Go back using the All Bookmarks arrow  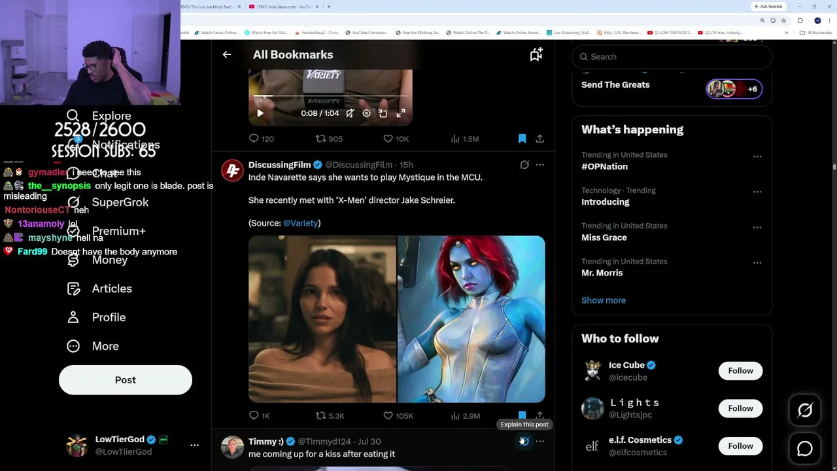point(227,55)
